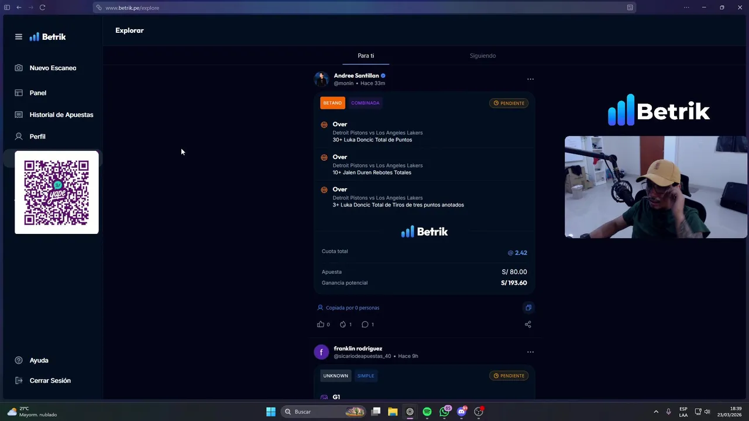Click the Panel layout icon in sidebar
This screenshot has height=421, width=749.
pyautogui.click(x=19, y=93)
